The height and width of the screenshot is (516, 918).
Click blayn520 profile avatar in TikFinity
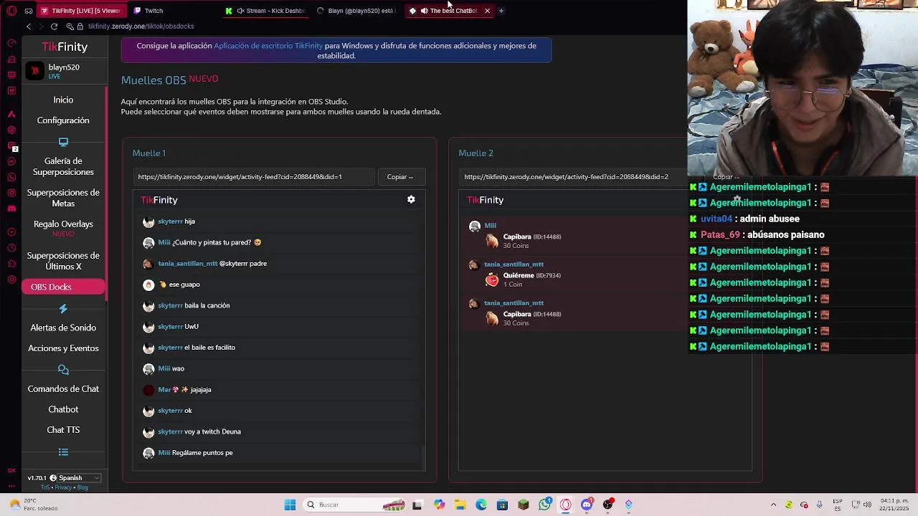tap(35, 71)
